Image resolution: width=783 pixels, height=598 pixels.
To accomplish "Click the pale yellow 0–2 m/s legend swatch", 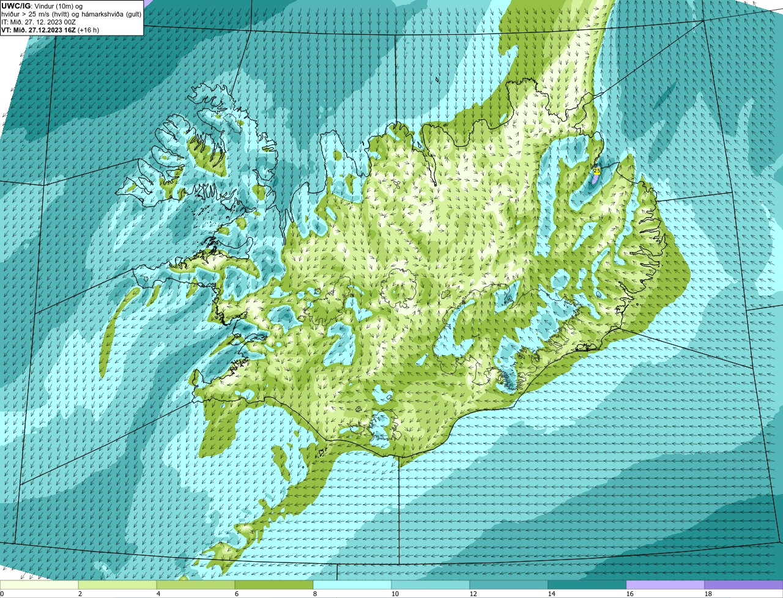I will pos(39,585).
